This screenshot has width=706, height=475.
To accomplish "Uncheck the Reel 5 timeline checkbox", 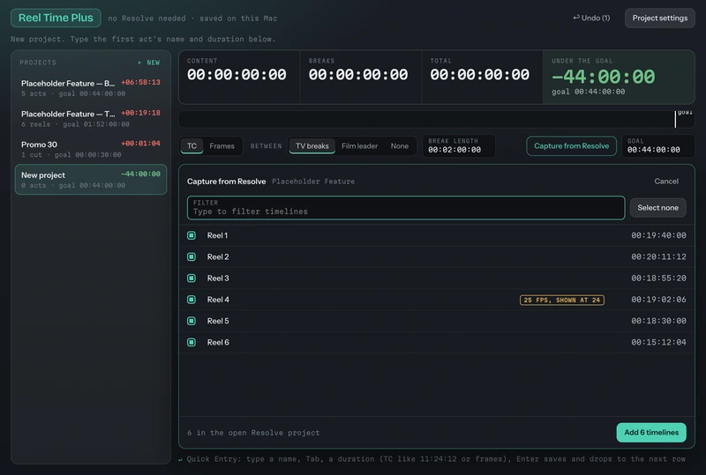I will [192, 321].
